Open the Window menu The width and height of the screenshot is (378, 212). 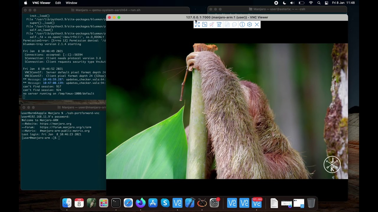(71, 3)
